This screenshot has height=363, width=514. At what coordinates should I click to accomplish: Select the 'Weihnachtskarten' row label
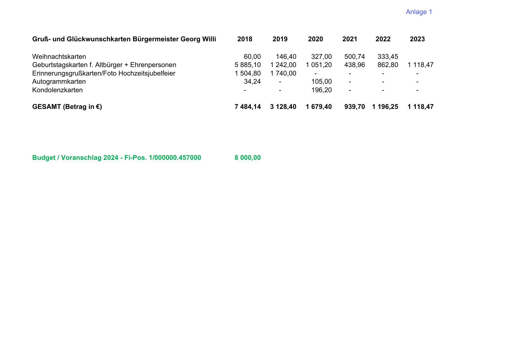click(x=59, y=56)
